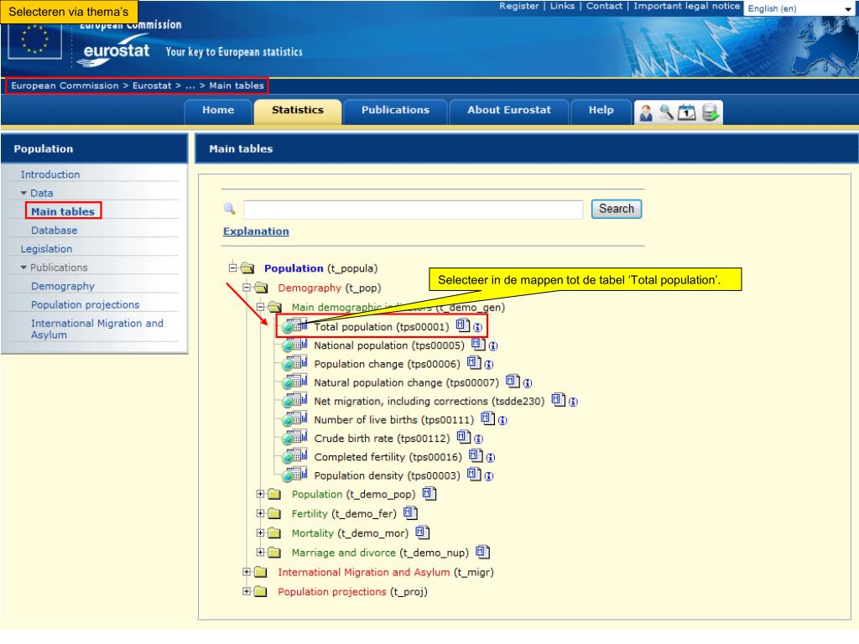This screenshot has height=644, width=859.
Task: Collapse the Publications section in sidebar
Action: pos(23,267)
